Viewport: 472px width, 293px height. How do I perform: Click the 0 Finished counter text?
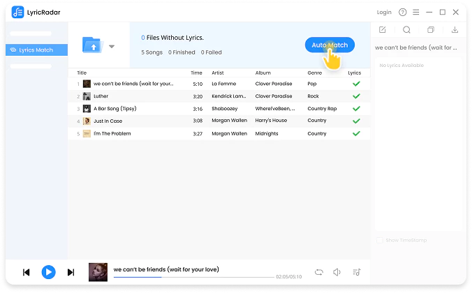tap(182, 52)
